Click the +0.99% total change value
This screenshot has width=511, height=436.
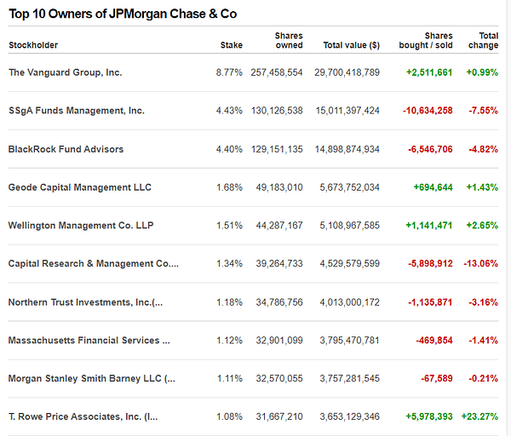click(482, 72)
